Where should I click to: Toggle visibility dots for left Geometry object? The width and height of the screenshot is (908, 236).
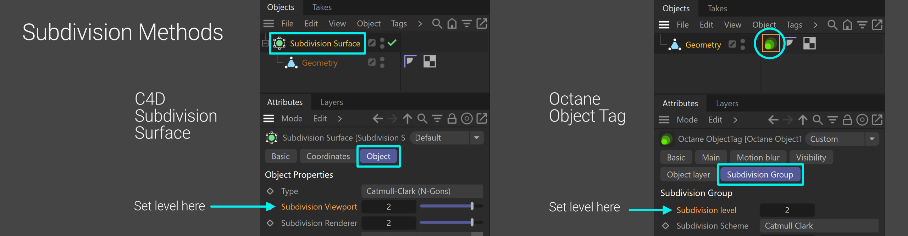click(x=382, y=63)
